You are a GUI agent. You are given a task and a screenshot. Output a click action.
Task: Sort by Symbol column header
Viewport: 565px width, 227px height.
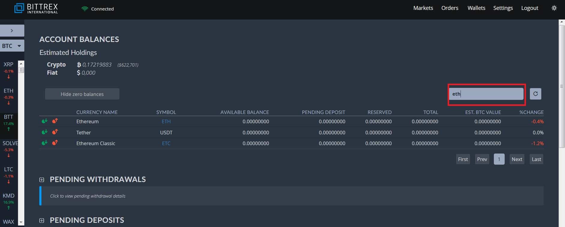tap(166, 112)
